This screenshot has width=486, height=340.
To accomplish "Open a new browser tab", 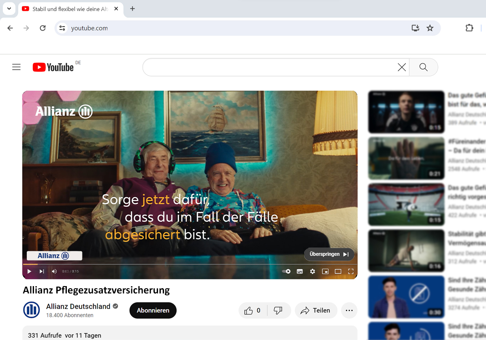I will coord(132,9).
